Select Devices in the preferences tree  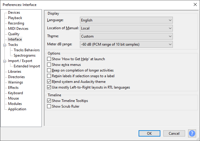pos(14,13)
